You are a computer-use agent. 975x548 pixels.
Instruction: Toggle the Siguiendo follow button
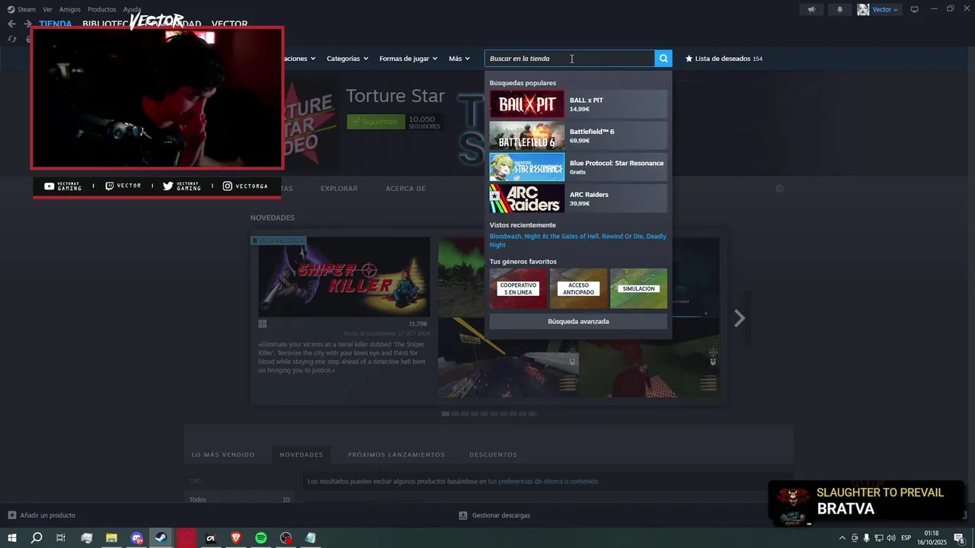(x=376, y=122)
